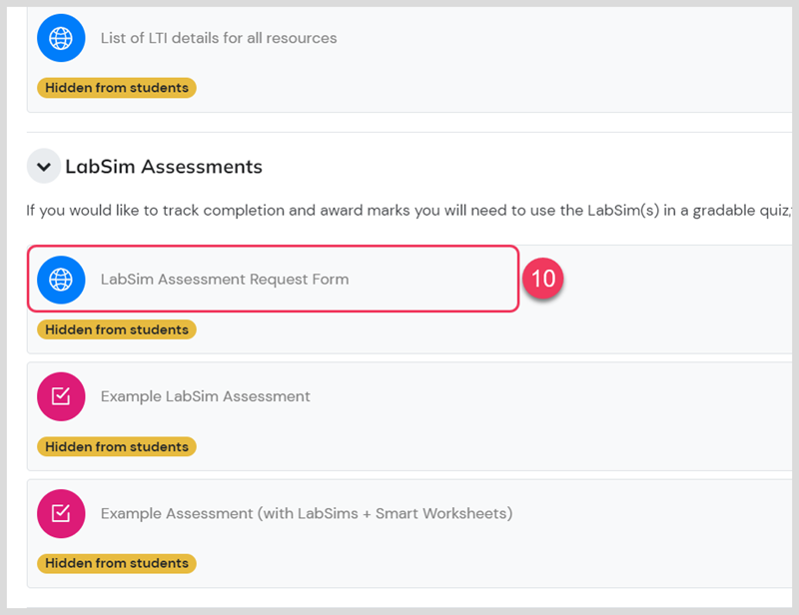Click quiz icon of Example LabSim Assessment

click(x=61, y=396)
